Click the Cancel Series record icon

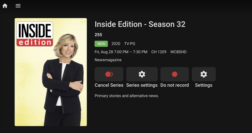(x=109, y=74)
